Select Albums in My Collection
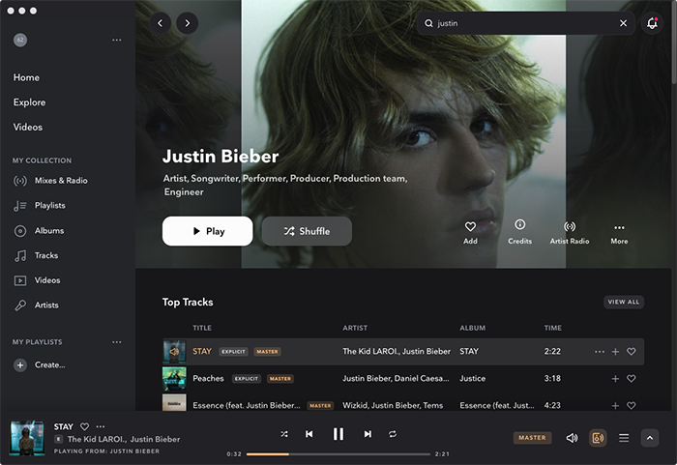Image resolution: width=677 pixels, height=465 pixels. pyautogui.click(x=48, y=231)
